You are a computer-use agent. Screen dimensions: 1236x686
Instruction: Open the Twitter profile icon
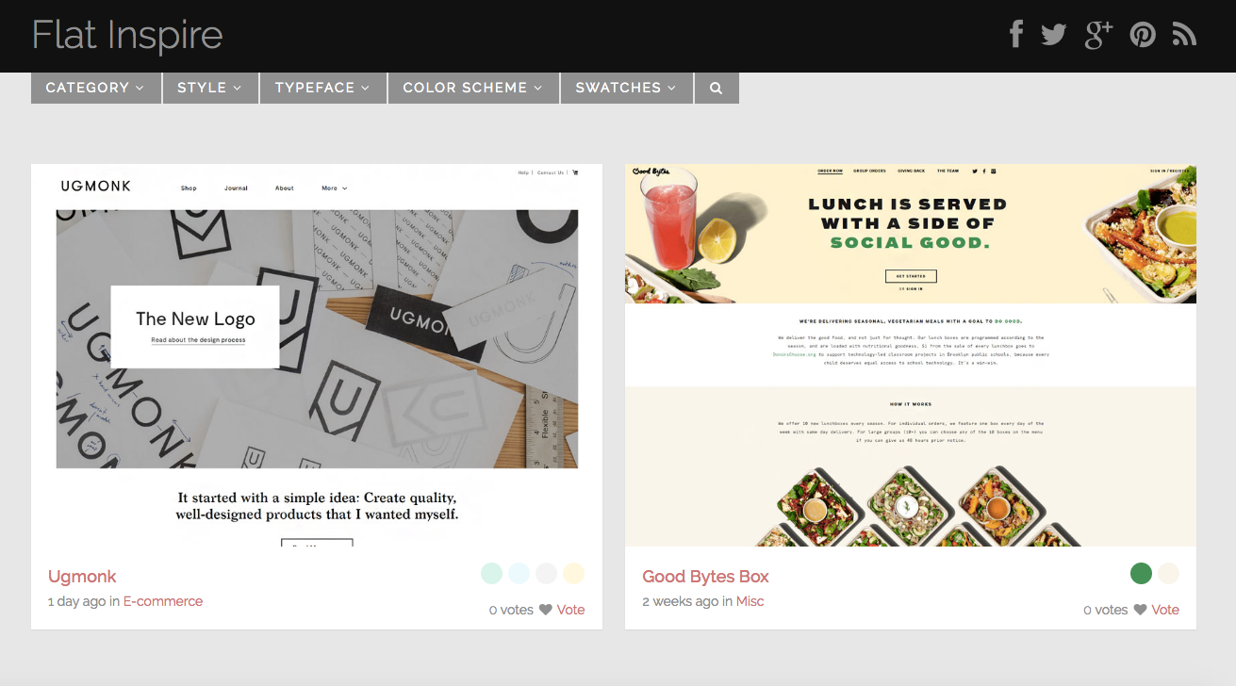click(1053, 35)
